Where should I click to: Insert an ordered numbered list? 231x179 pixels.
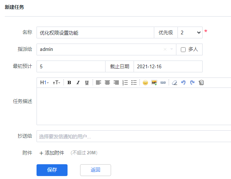pos(125,83)
